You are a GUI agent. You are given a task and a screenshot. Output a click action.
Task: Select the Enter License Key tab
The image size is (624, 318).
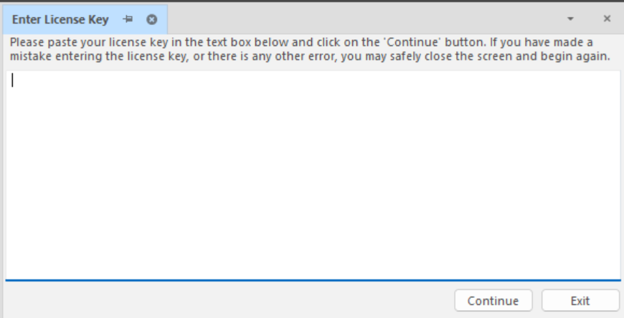coord(60,19)
